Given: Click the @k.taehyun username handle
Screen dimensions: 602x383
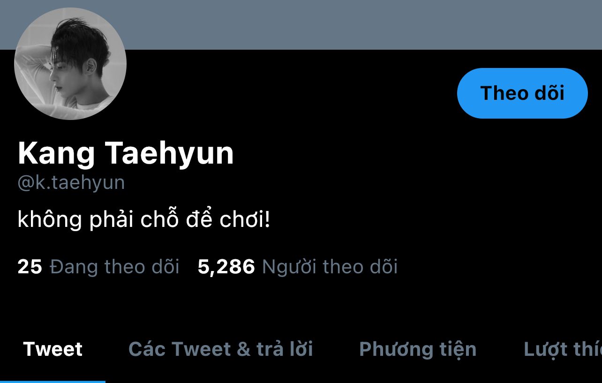Looking at the screenshot, I should click(x=71, y=183).
